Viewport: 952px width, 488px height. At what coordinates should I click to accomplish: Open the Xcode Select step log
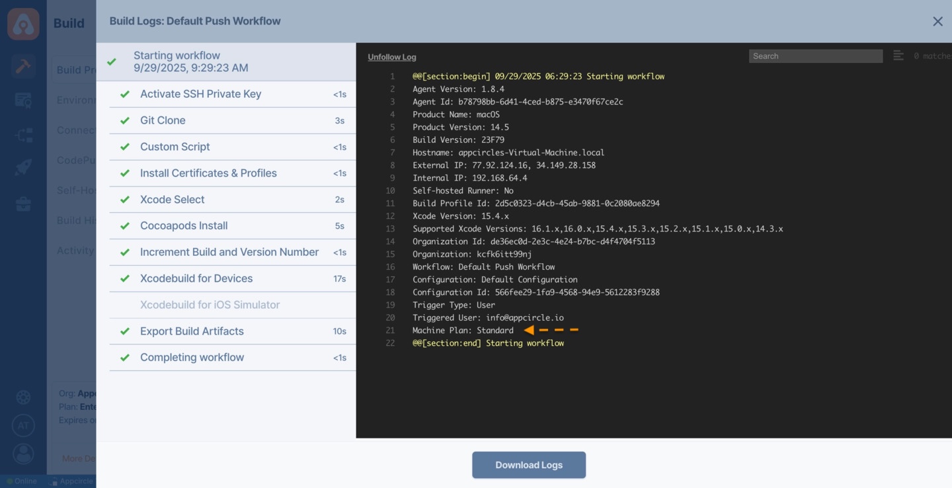[x=172, y=200]
